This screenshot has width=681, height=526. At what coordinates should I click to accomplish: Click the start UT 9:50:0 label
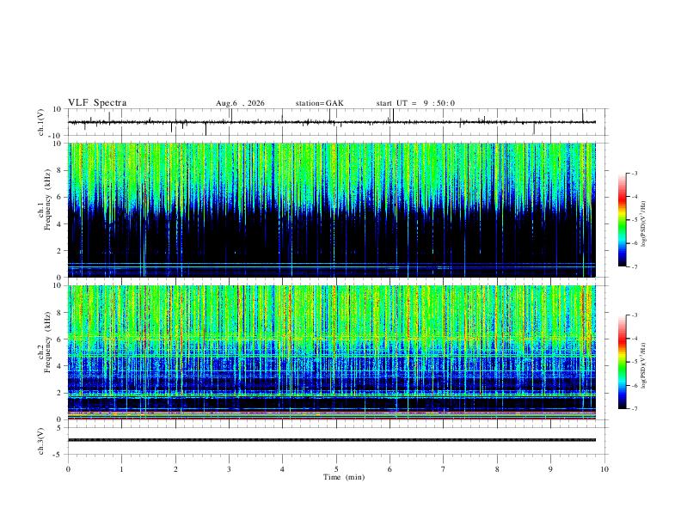coord(415,103)
